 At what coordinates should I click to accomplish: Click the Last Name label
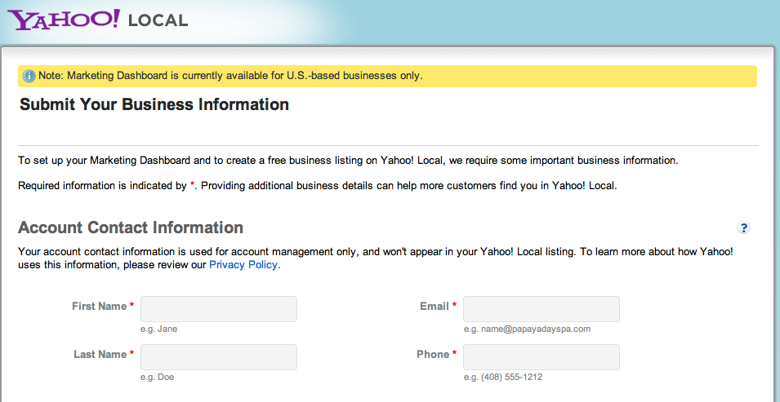(100, 355)
